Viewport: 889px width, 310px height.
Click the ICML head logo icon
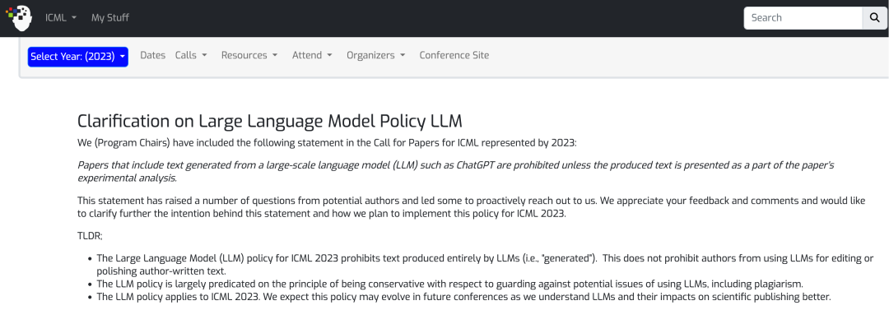click(x=19, y=17)
